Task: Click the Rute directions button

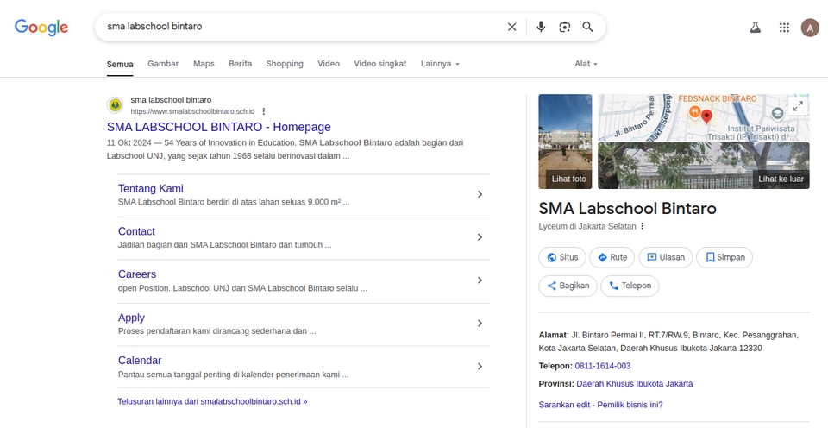Action: (x=612, y=257)
